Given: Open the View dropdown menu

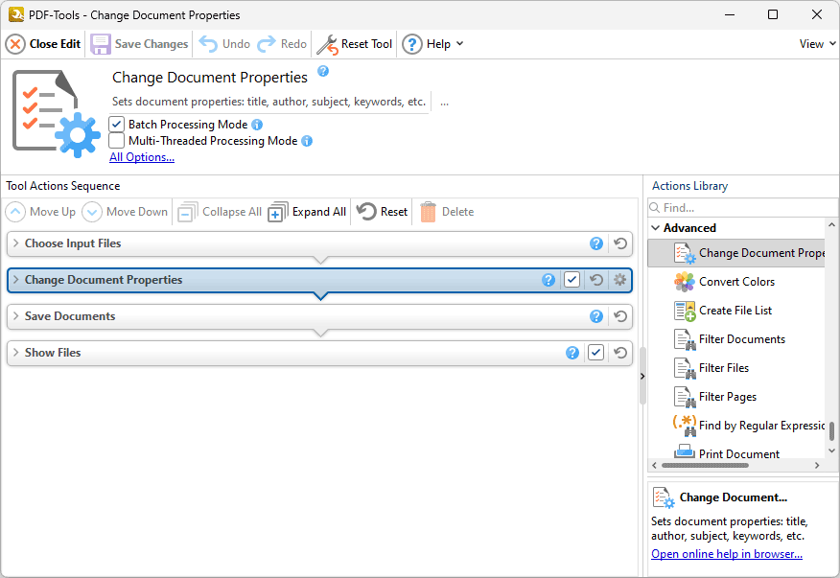Looking at the screenshot, I should click(818, 44).
